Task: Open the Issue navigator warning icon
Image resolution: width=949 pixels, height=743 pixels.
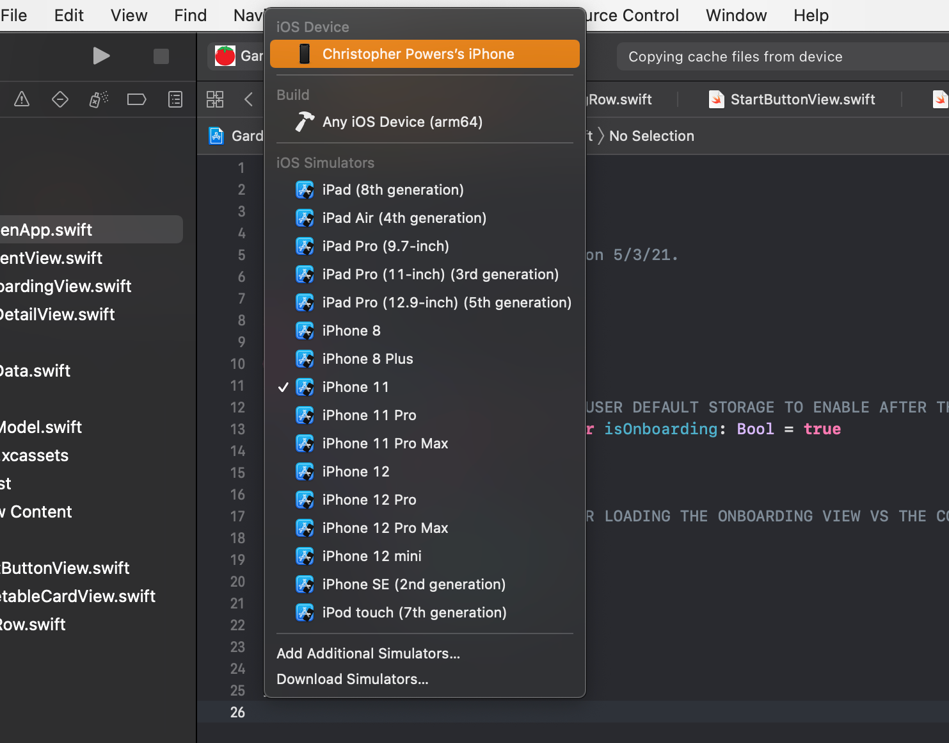Action: click(22, 99)
